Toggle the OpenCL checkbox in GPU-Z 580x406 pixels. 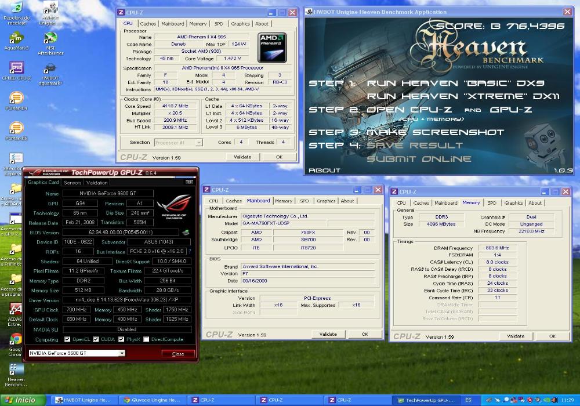point(67,339)
